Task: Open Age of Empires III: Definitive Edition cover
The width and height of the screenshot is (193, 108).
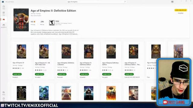Action: tap(89, 51)
